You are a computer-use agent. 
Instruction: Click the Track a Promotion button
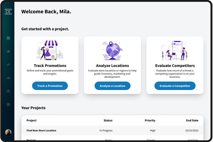pos(50,86)
